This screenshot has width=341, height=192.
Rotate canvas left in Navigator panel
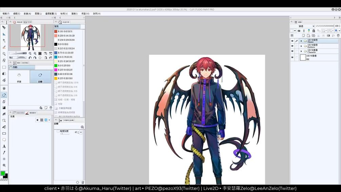click(30, 58)
